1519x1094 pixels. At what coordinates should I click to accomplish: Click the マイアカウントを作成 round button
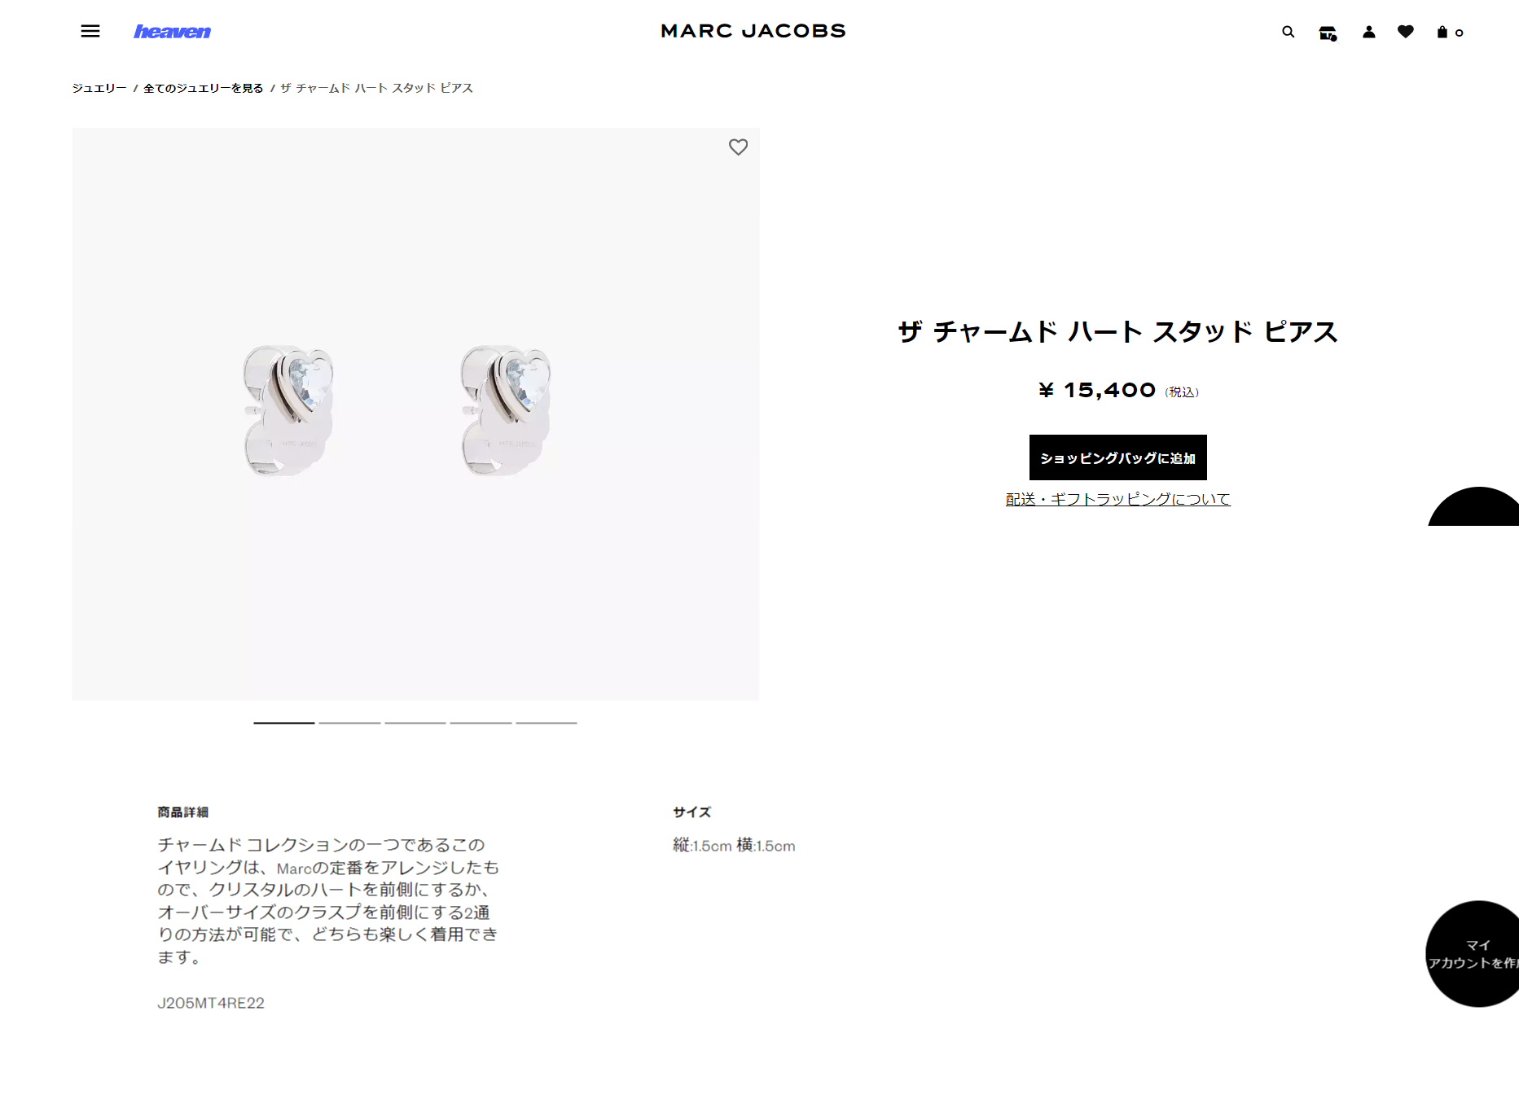tap(1473, 954)
